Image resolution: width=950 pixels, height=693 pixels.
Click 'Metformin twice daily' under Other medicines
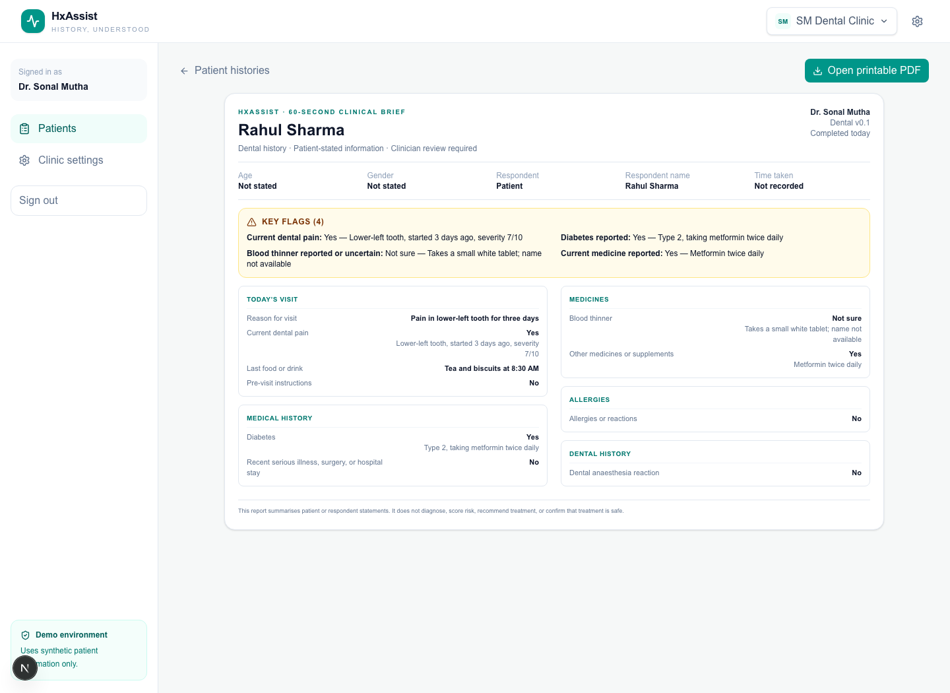(827, 364)
